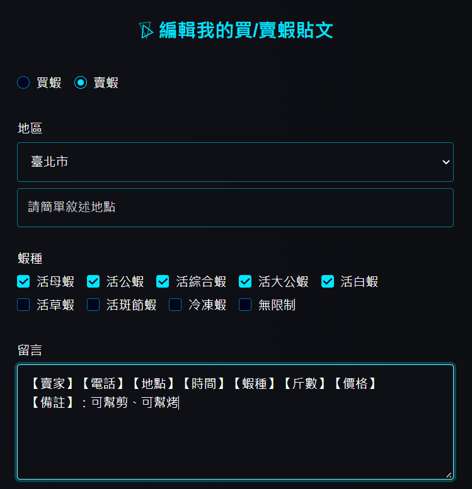The image size is (472, 489).
Task: Click the 編輯我的買/賣蝦貼文 page title
Action: pos(246,30)
